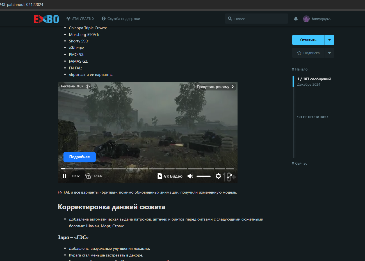Click the FN FAL list item

[x=76, y=68]
